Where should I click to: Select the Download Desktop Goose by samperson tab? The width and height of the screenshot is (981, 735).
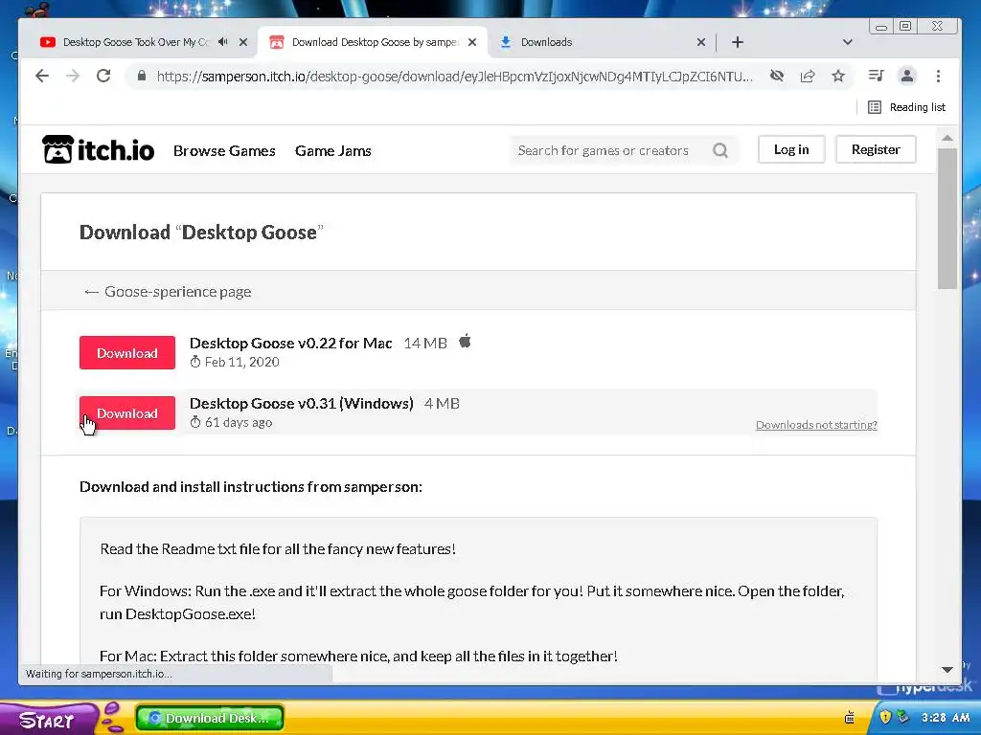375,42
